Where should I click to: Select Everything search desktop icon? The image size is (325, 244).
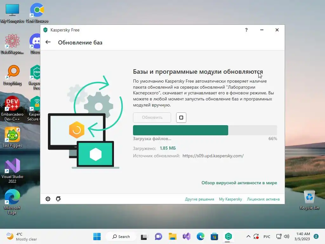pos(12,75)
